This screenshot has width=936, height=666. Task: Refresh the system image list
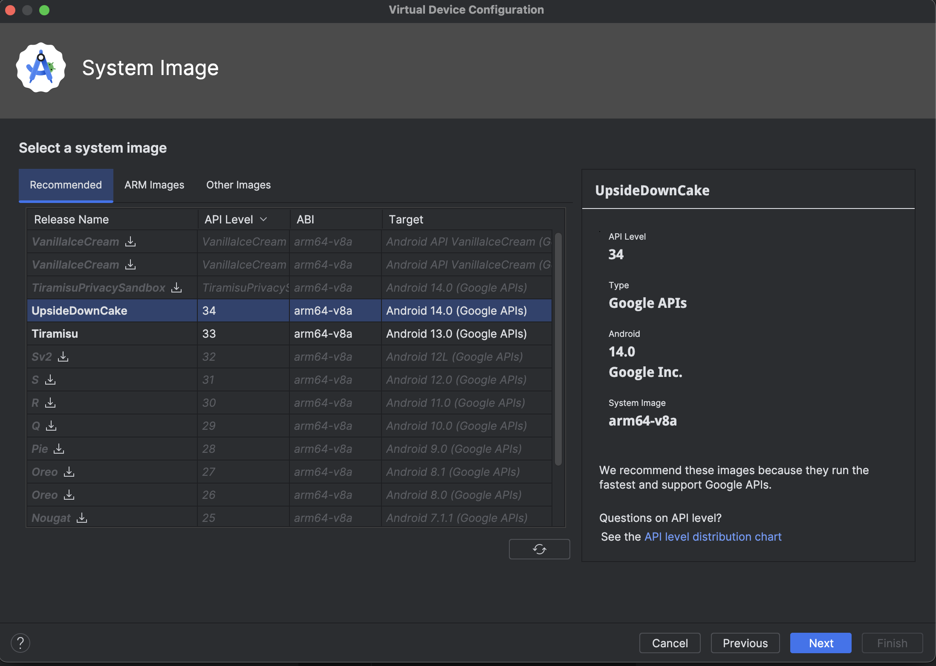point(539,549)
